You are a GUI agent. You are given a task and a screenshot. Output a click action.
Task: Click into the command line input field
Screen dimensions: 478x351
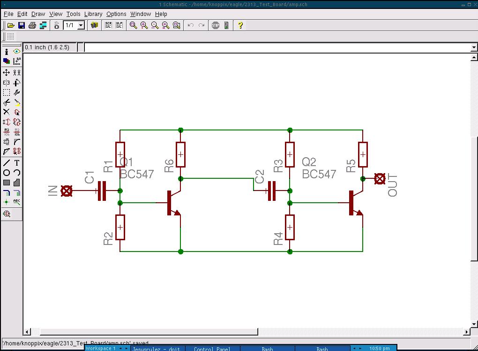pyautogui.click(x=277, y=47)
